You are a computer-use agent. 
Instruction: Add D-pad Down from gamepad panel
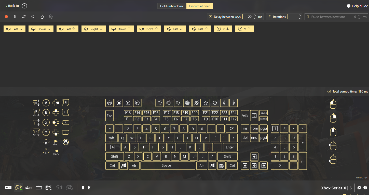[x=56, y=132]
